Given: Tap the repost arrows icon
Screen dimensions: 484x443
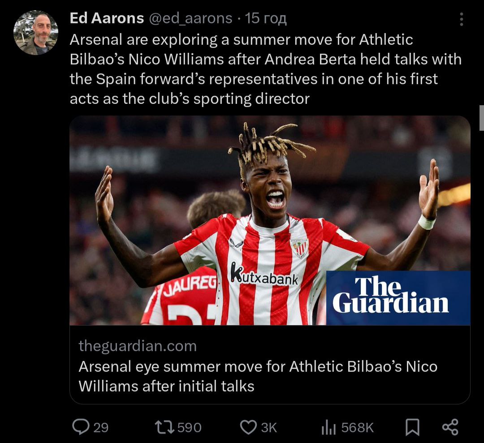Looking at the screenshot, I should (164, 428).
